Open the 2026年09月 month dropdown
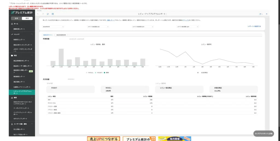 click(x=53, y=27)
